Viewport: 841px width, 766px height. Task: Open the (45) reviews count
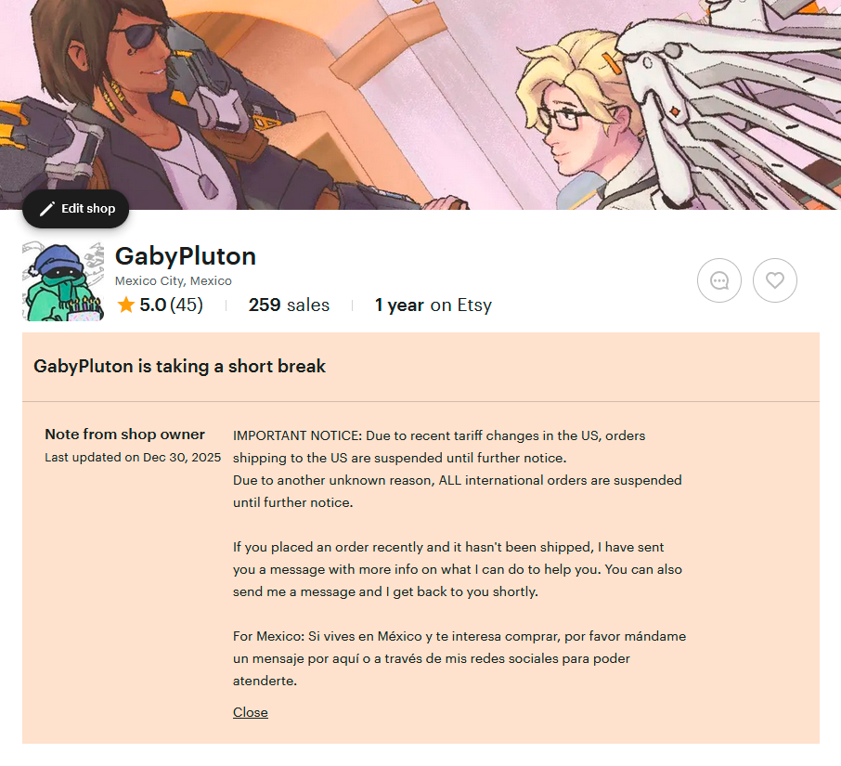tap(187, 305)
